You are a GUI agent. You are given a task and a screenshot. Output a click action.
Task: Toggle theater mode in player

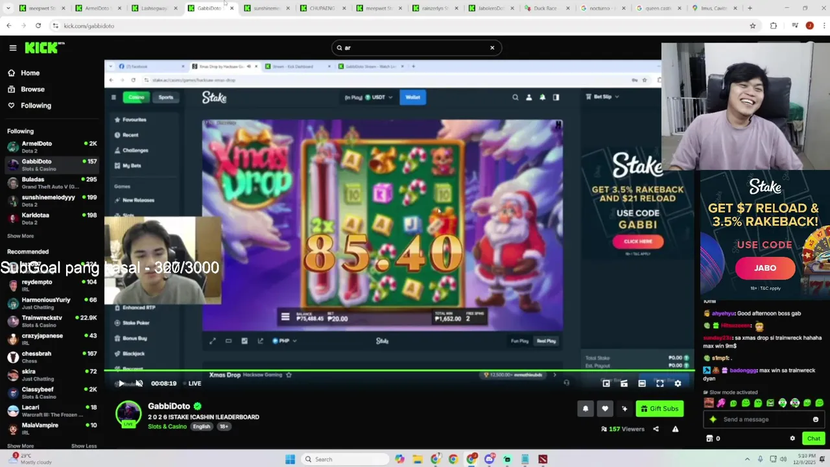tap(641, 383)
